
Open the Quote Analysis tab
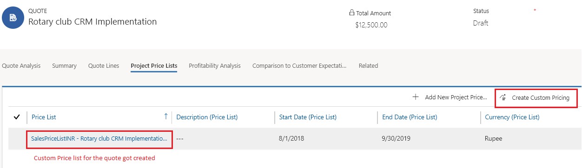[x=21, y=66]
